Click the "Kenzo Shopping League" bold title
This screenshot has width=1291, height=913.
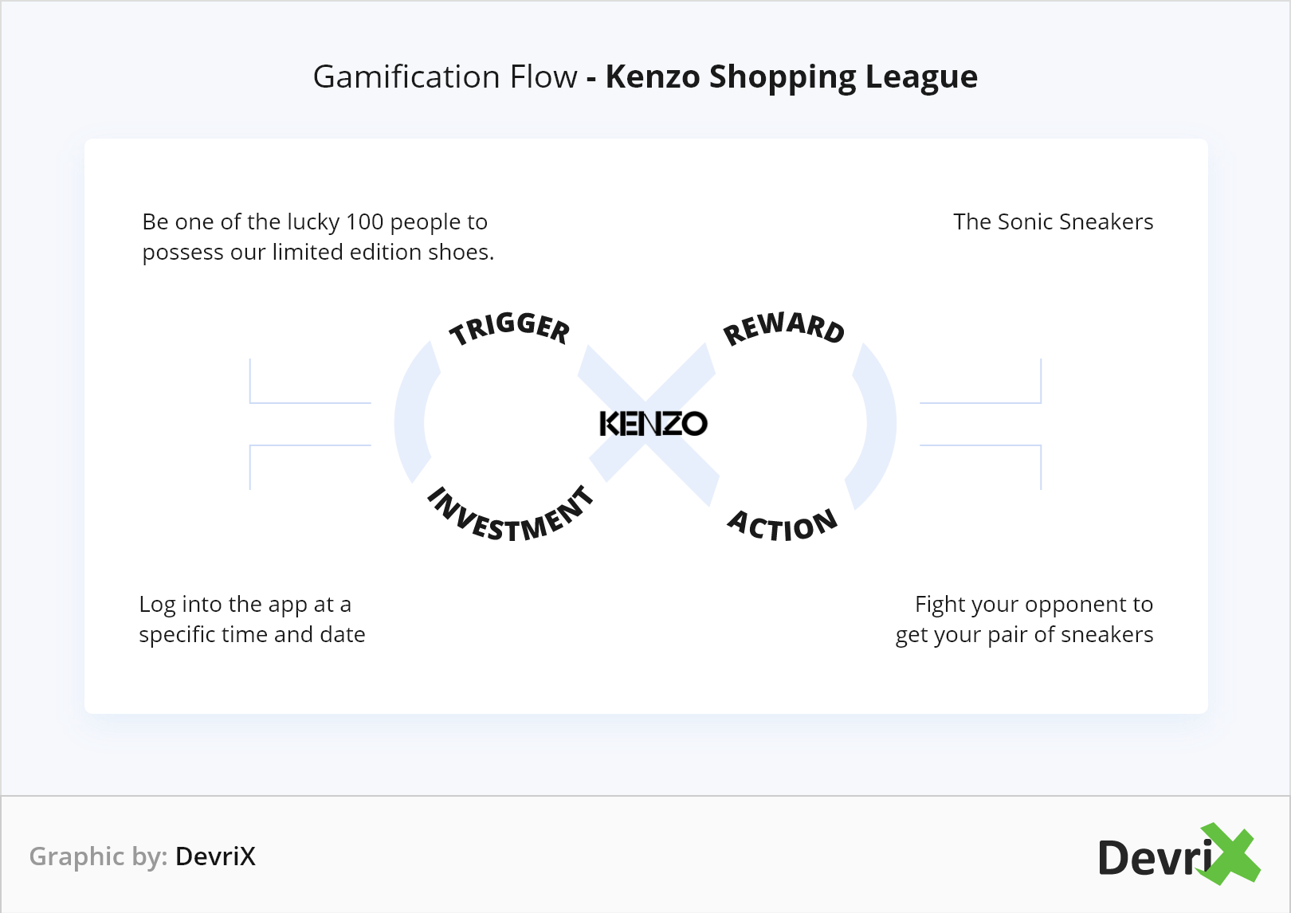791,76
